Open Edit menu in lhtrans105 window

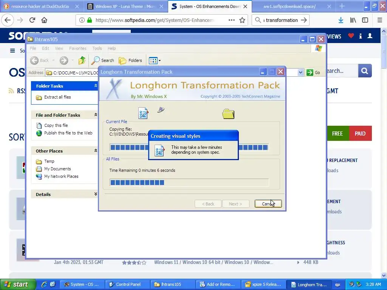(x=45, y=48)
